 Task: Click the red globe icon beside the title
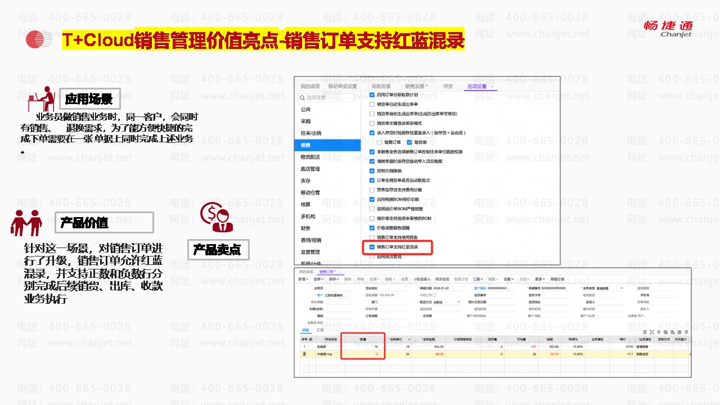(x=39, y=39)
